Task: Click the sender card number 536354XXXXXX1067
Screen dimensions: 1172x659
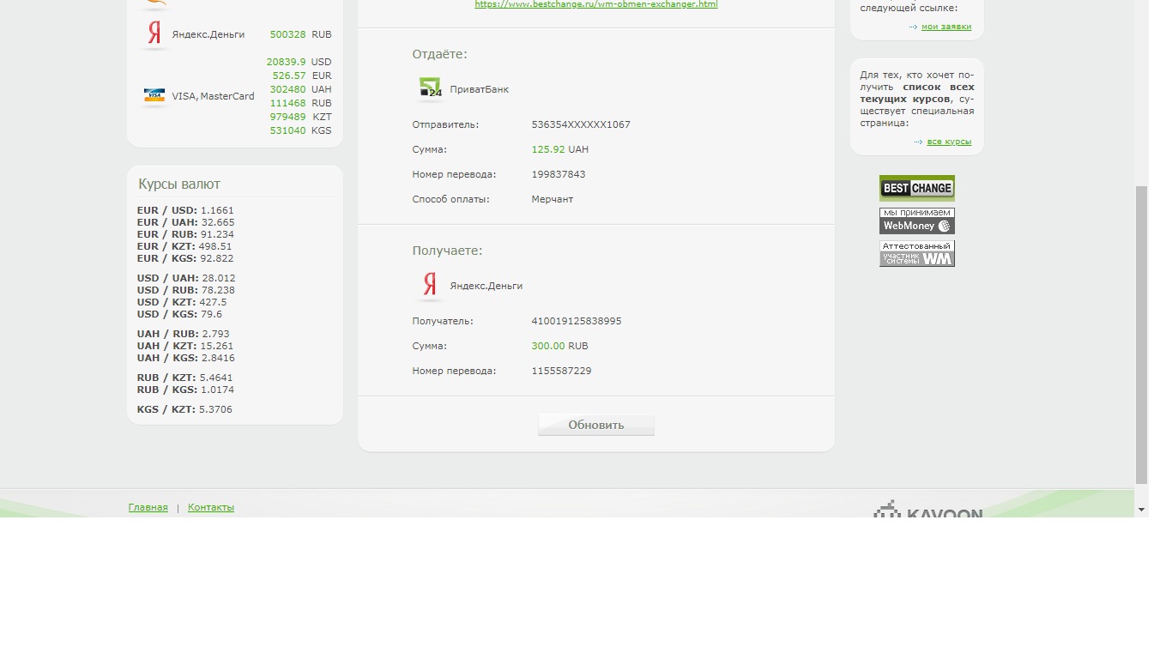Action: [581, 124]
